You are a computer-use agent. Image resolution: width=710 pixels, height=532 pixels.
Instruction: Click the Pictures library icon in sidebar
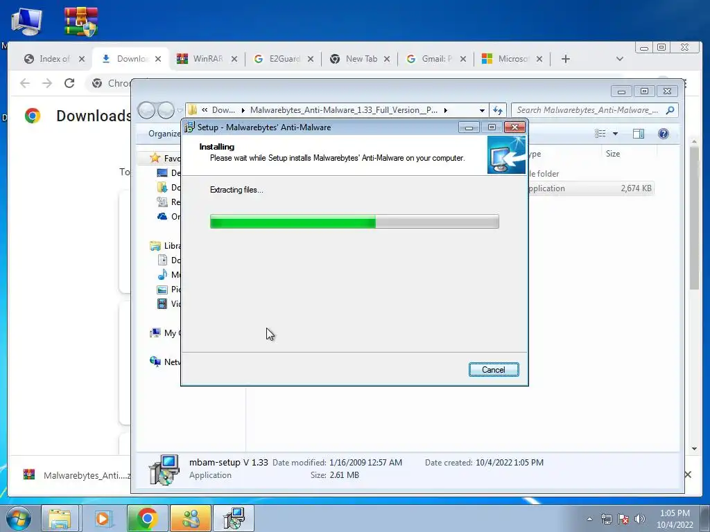[162, 290]
